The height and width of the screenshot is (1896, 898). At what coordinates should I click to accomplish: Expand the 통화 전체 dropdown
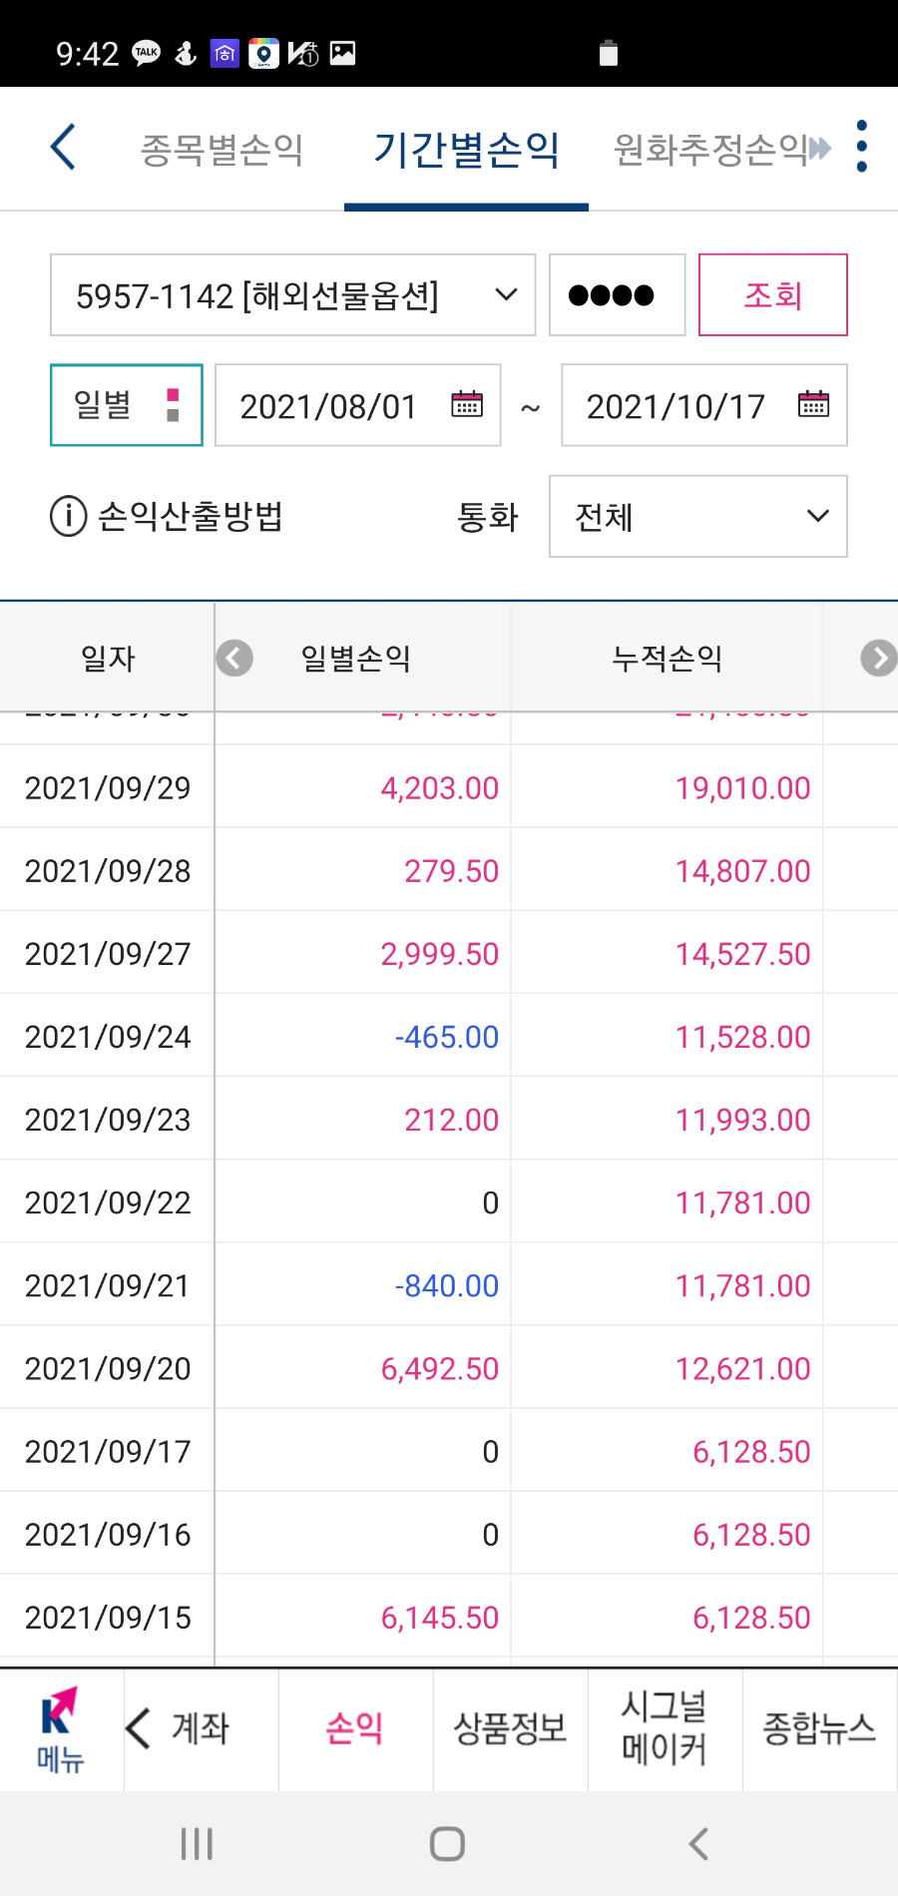click(698, 516)
